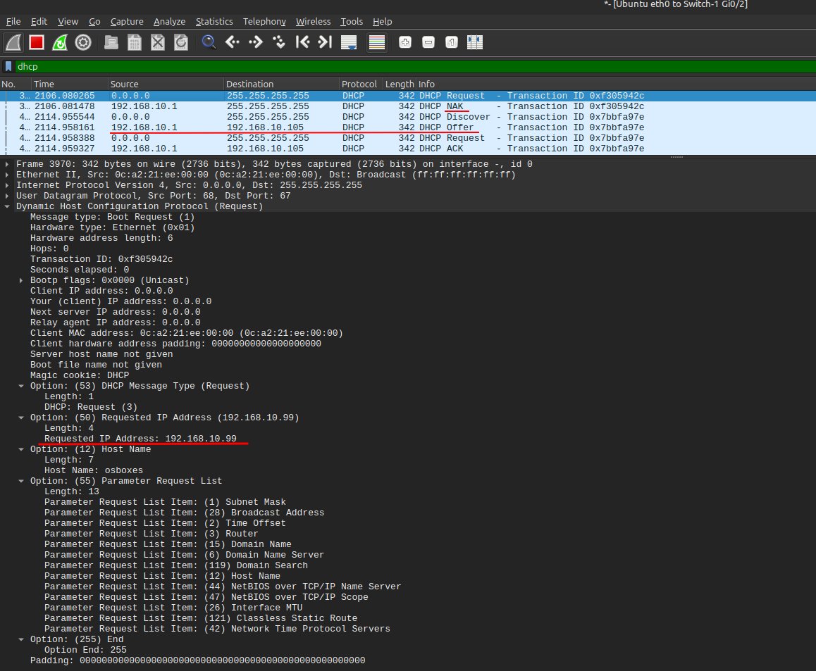
Task: Toggle packet list colorization
Action: (376, 42)
